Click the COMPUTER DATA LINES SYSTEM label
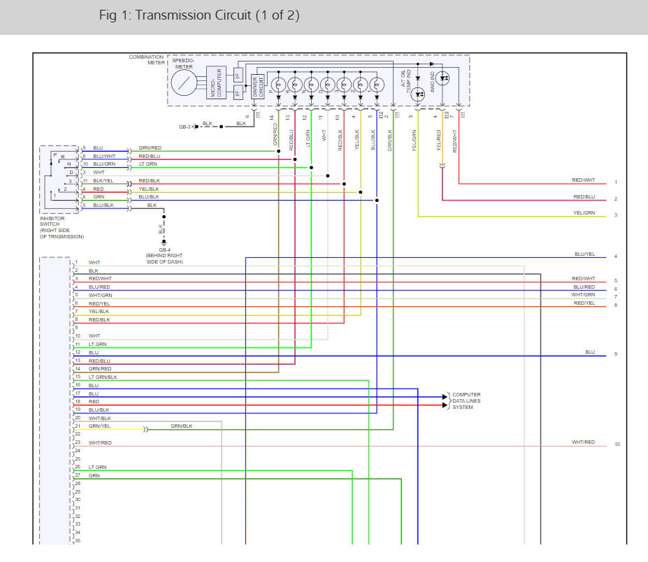This screenshot has height=562, width=648. click(466, 401)
